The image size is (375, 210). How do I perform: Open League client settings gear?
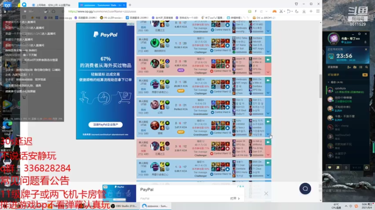[367, 168]
